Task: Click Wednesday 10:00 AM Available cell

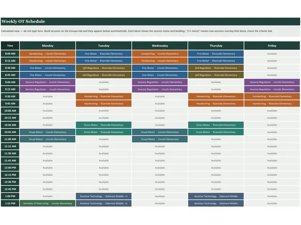Action: [160, 111]
